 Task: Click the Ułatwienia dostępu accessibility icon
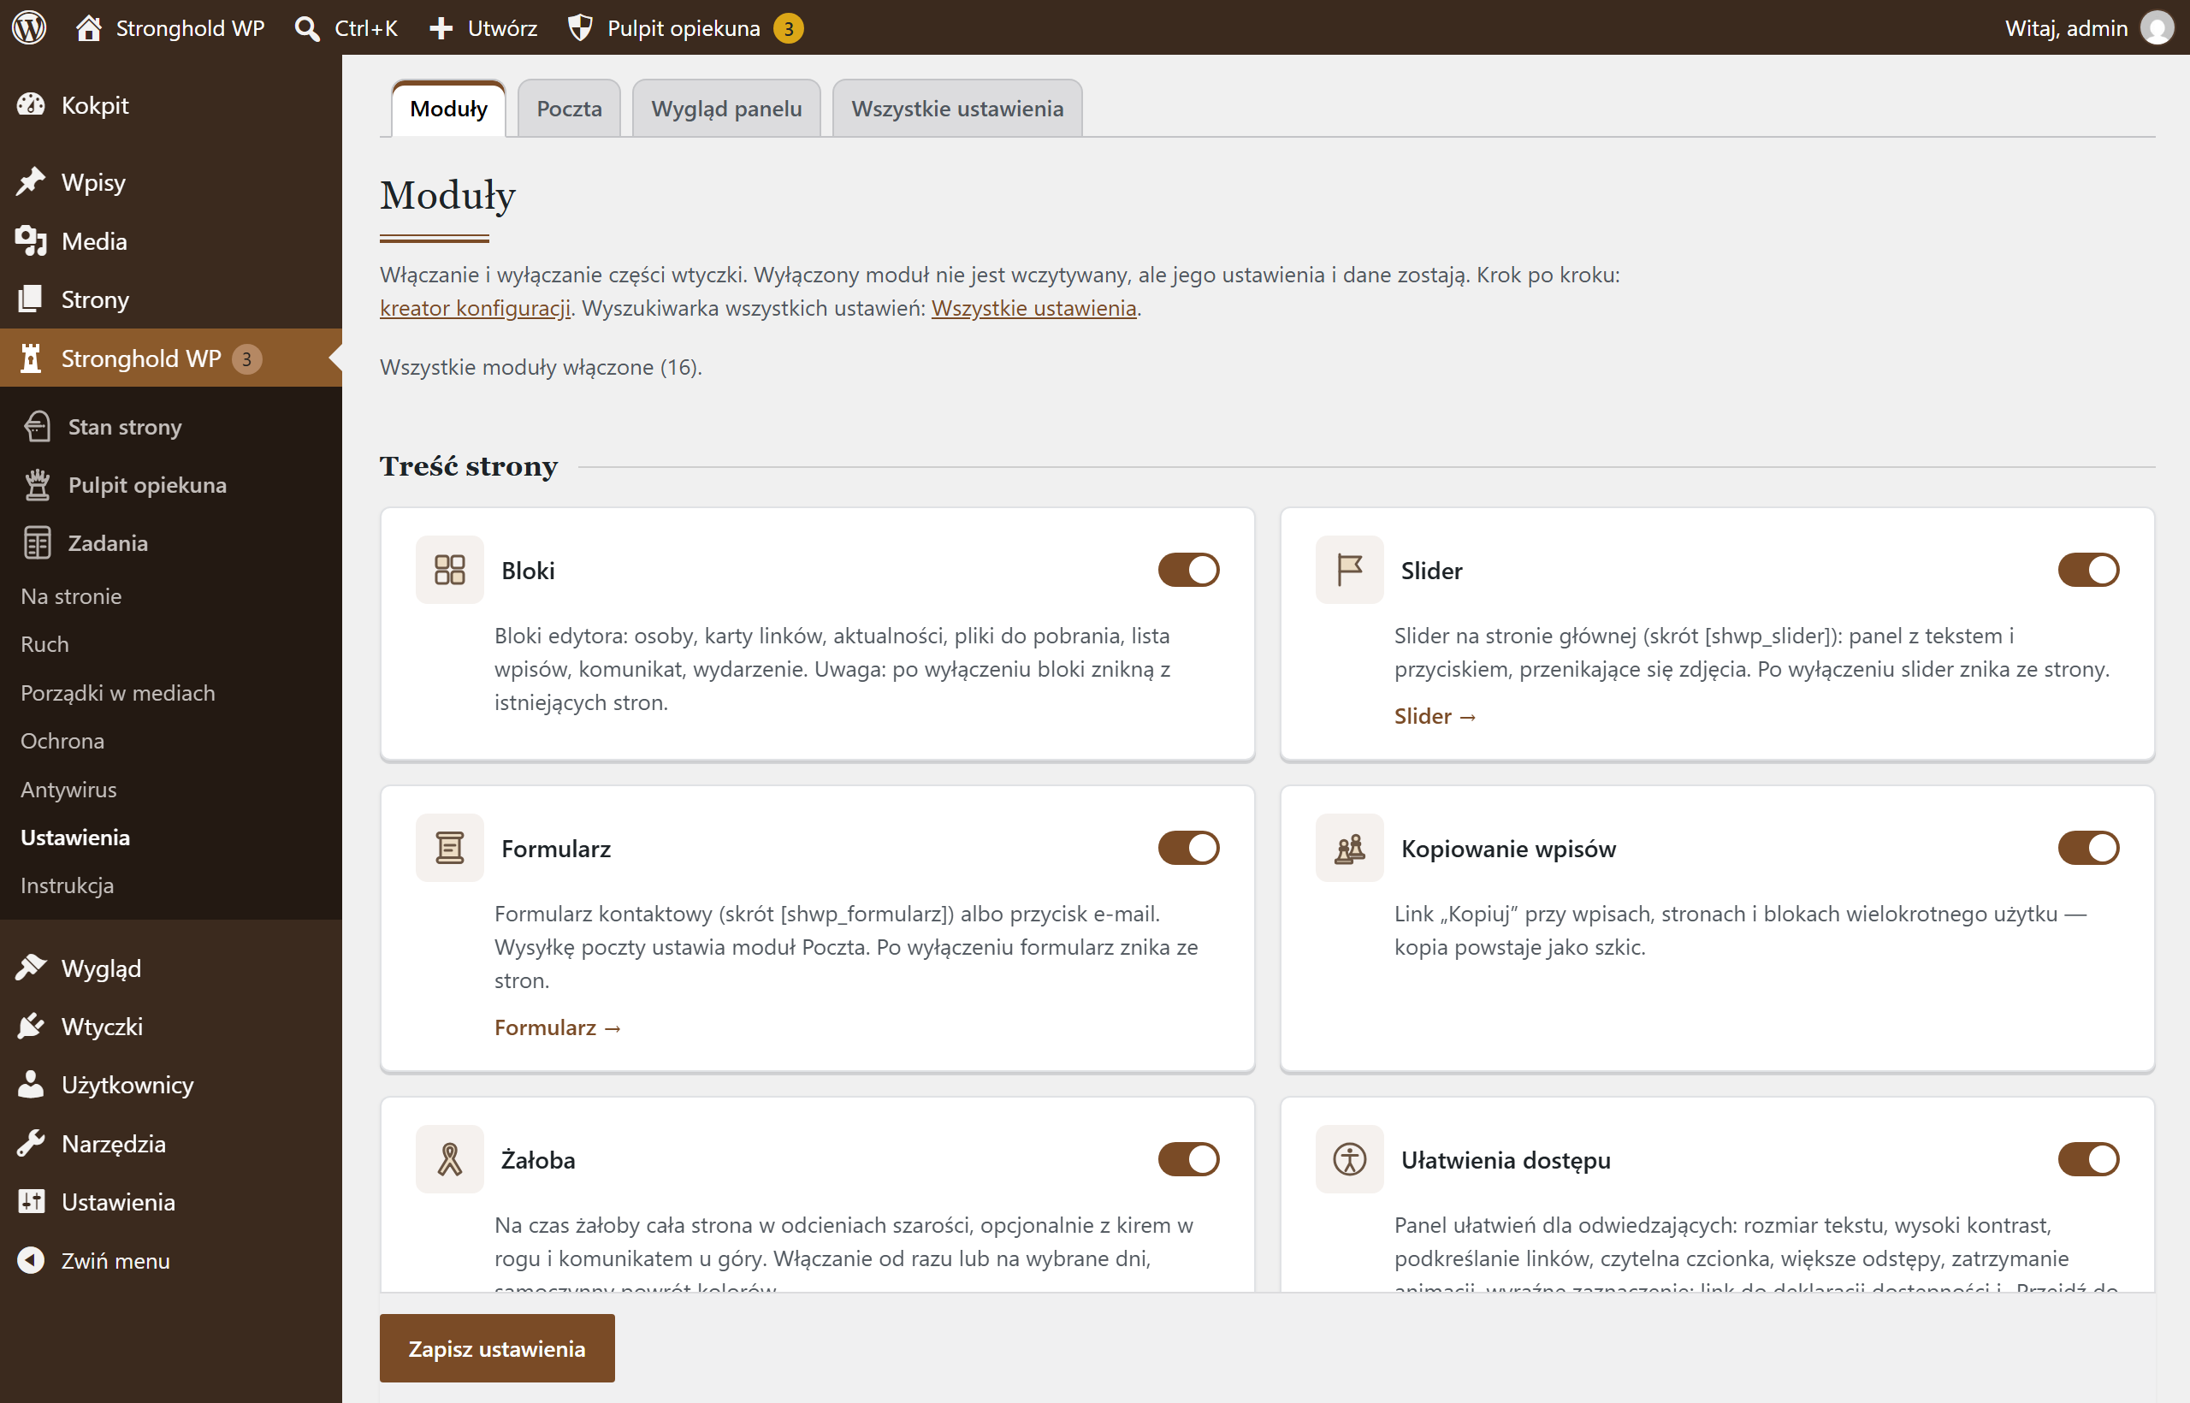(1350, 1159)
